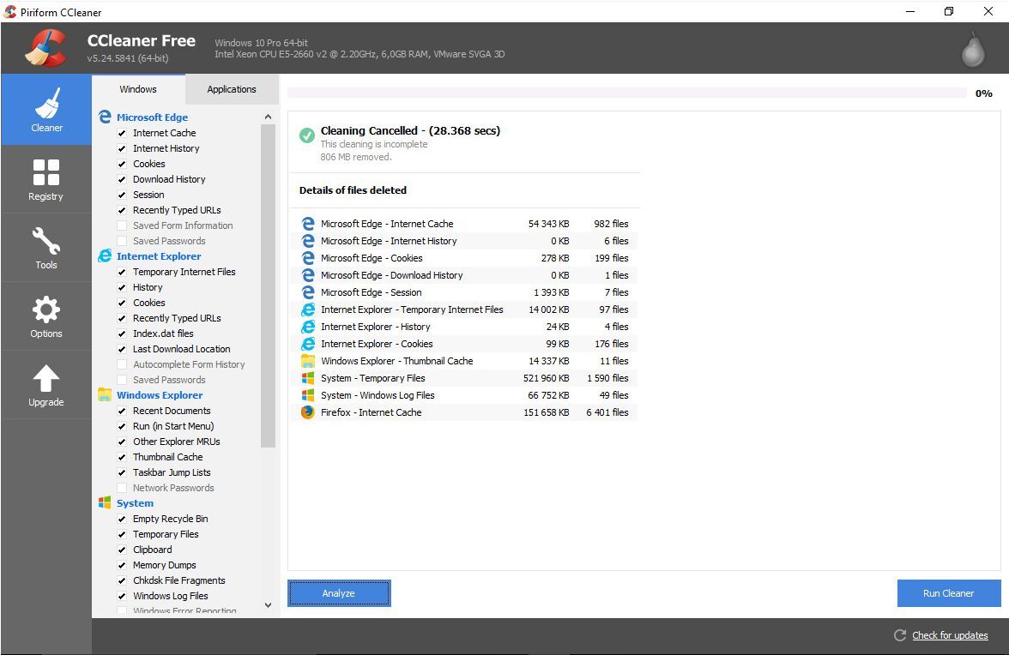
Task: Enable the Edge Saved Passwords checkbox
Action: (x=122, y=241)
